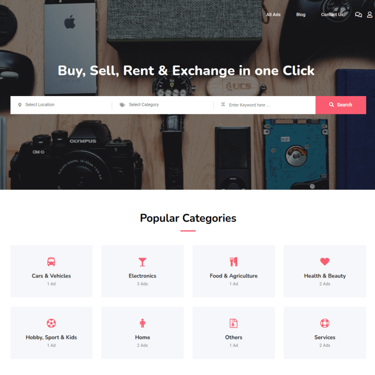The image size is (375, 375).
Task: Open the user account icon
Action: [x=369, y=15]
